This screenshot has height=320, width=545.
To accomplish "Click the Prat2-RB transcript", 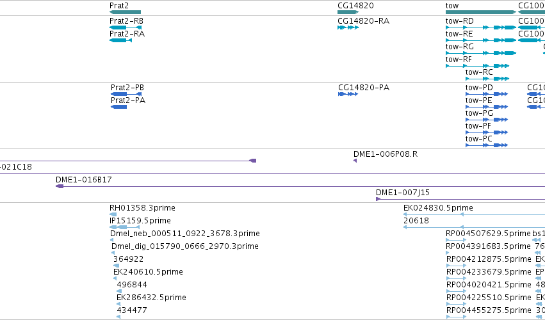I will coord(126,28).
